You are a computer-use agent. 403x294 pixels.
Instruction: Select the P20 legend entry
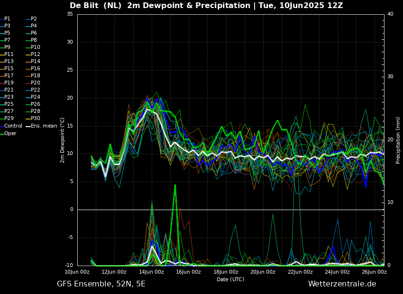click(36, 83)
